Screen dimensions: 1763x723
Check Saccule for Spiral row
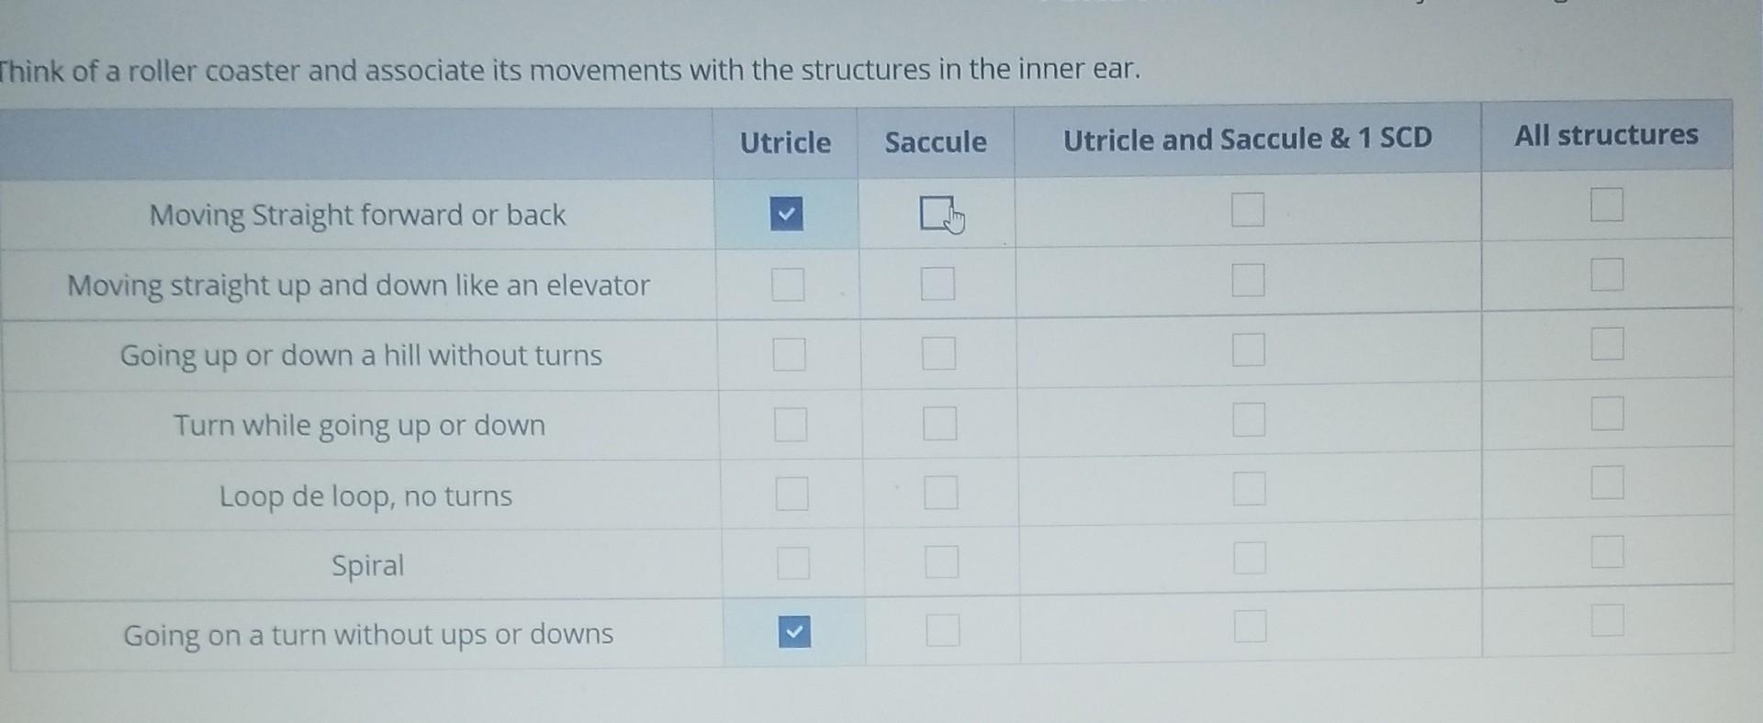tap(942, 562)
